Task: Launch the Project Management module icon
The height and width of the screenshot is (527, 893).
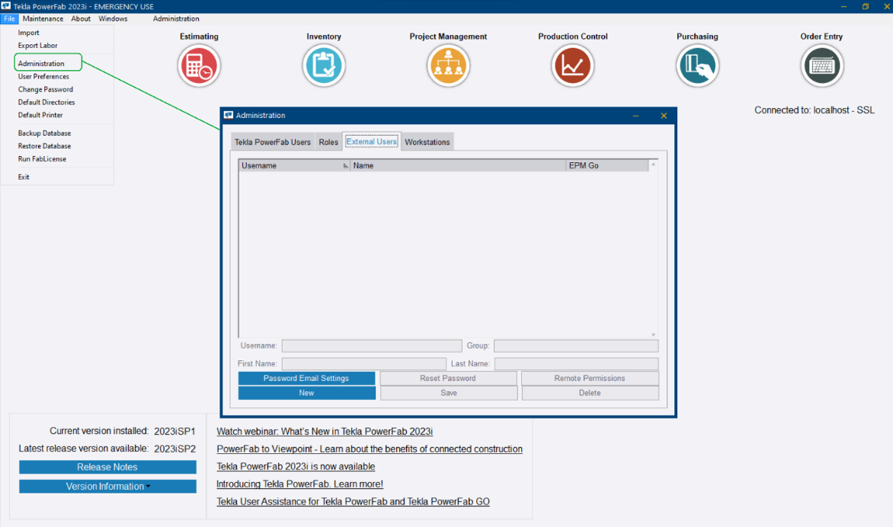Action: pyautogui.click(x=448, y=66)
